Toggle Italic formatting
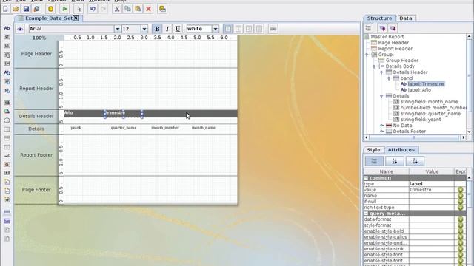Screen dimensions: 474x266 [x=167, y=29]
